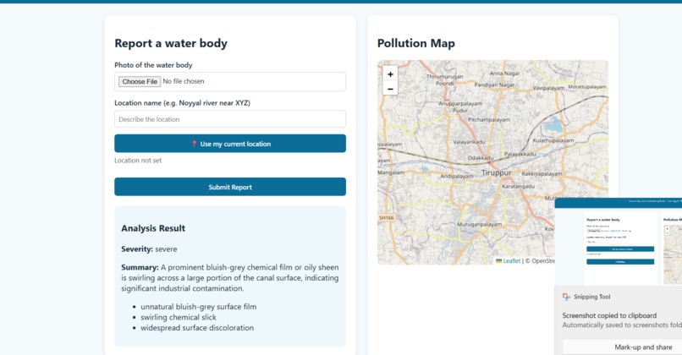Click SH166 road marker on map
Image resolution: width=682 pixels, height=355 pixels.
pos(386,218)
